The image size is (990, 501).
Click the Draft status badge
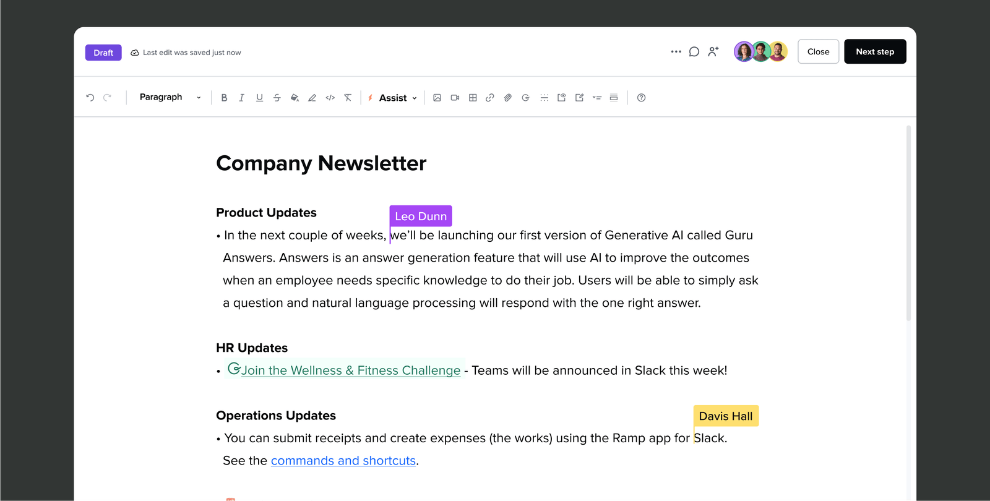pos(103,53)
